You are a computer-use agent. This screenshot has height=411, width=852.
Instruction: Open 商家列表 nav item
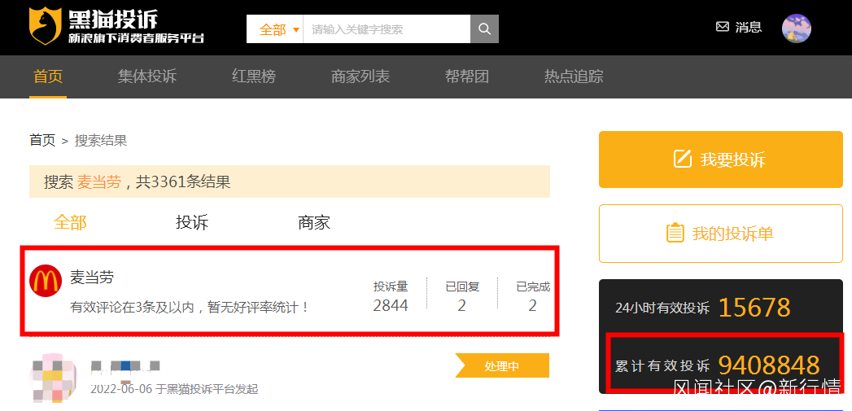coord(360,77)
